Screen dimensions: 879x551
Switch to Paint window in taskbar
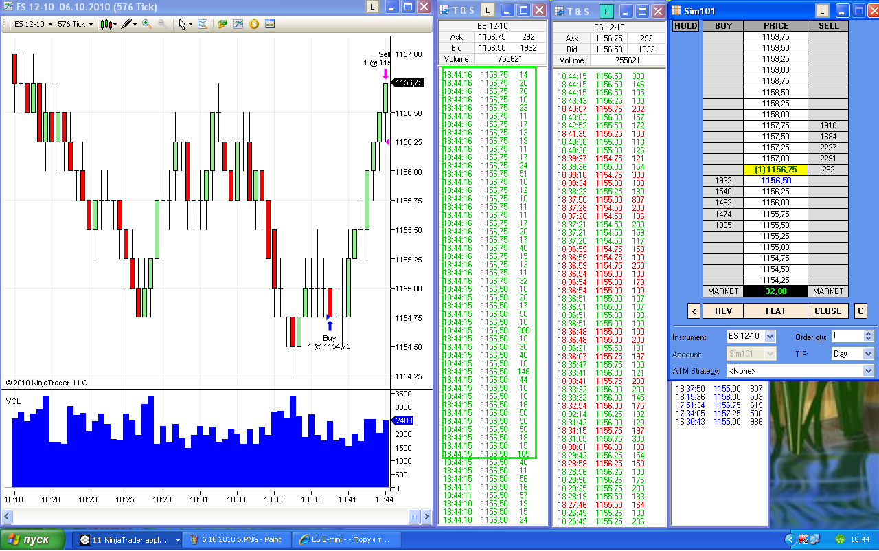(237, 540)
